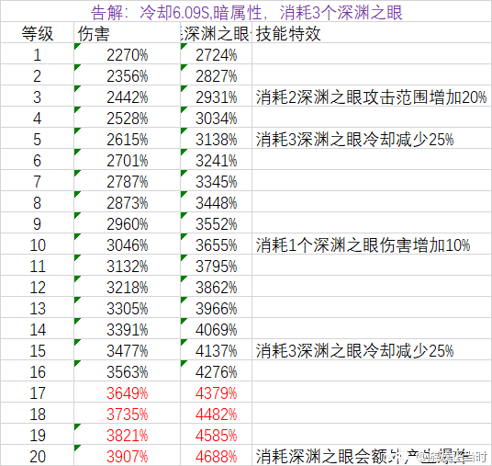Select the cell showing 2931%
The image size is (492, 466).
point(217,96)
